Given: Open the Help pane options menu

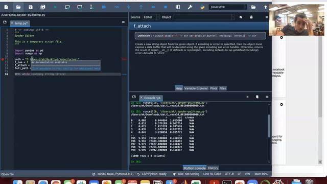Looking at the screenshot, I should (267, 17).
